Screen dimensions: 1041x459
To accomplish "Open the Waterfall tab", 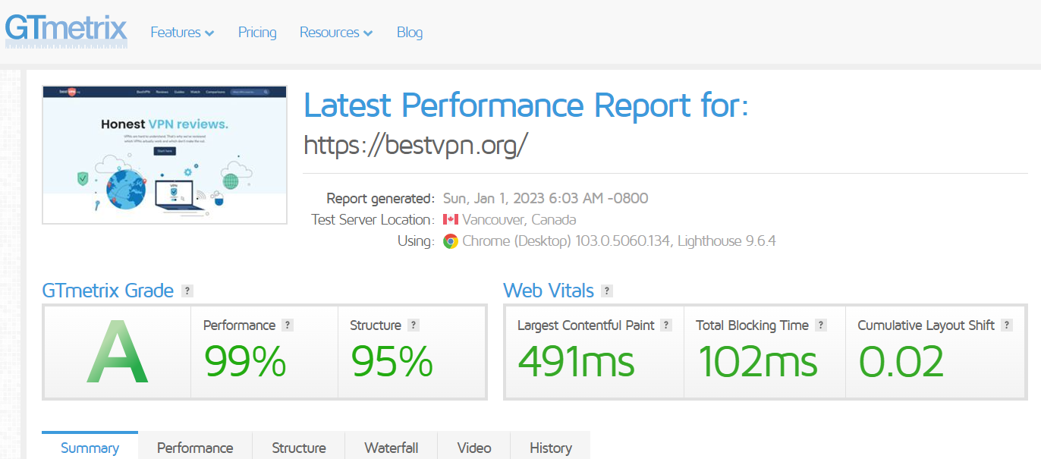I will click(x=391, y=446).
